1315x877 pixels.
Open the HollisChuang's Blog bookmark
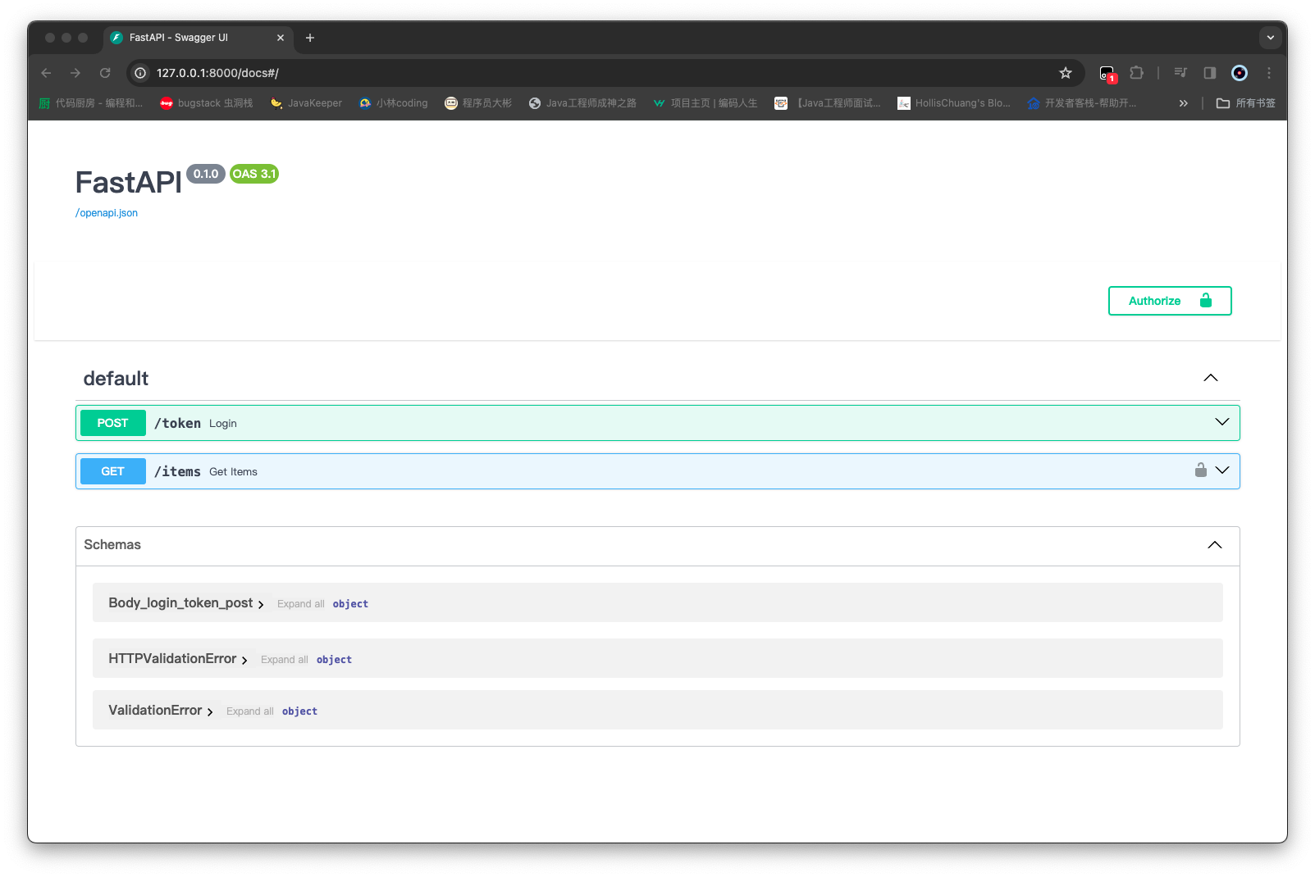pyautogui.click(x=954, y=103)
